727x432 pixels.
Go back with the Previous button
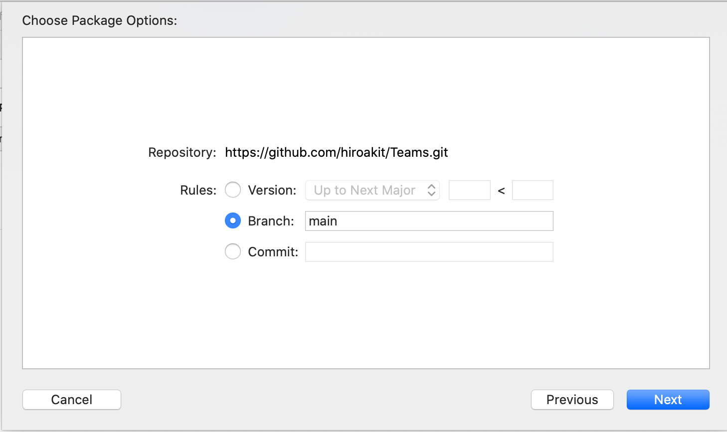[x=572, y=400]
